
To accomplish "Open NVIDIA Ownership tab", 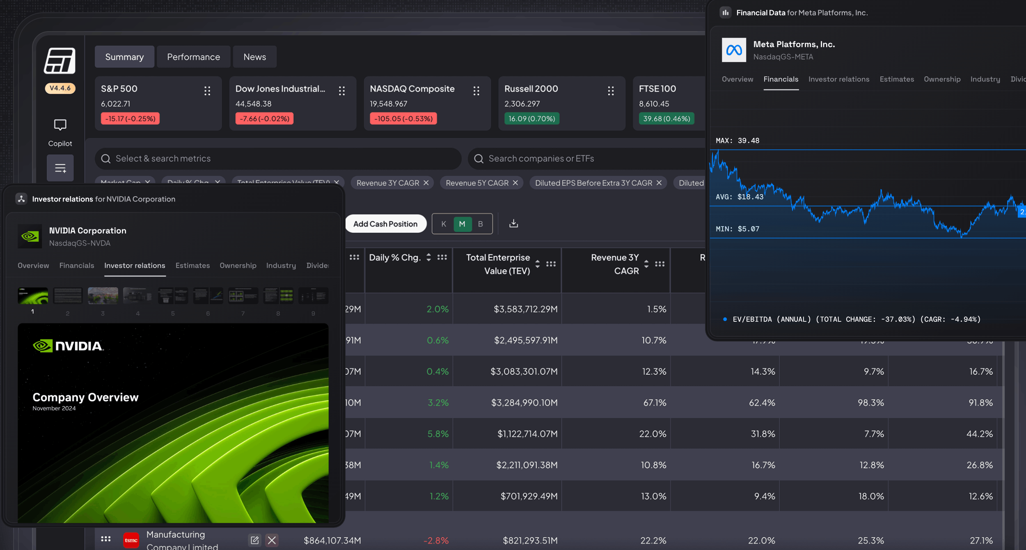I will (x=238, y=266).
